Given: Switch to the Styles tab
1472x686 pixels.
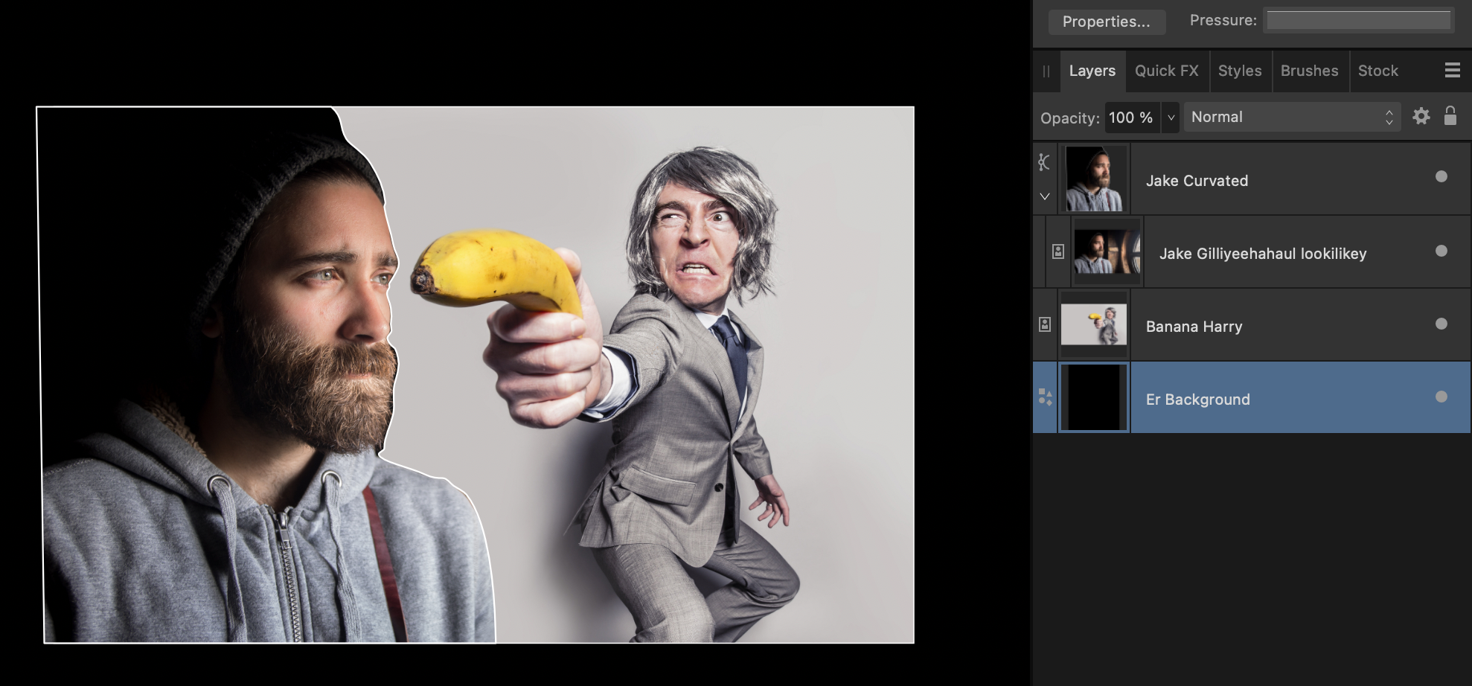Looking at the screenshot, I should coord(1240,71).
